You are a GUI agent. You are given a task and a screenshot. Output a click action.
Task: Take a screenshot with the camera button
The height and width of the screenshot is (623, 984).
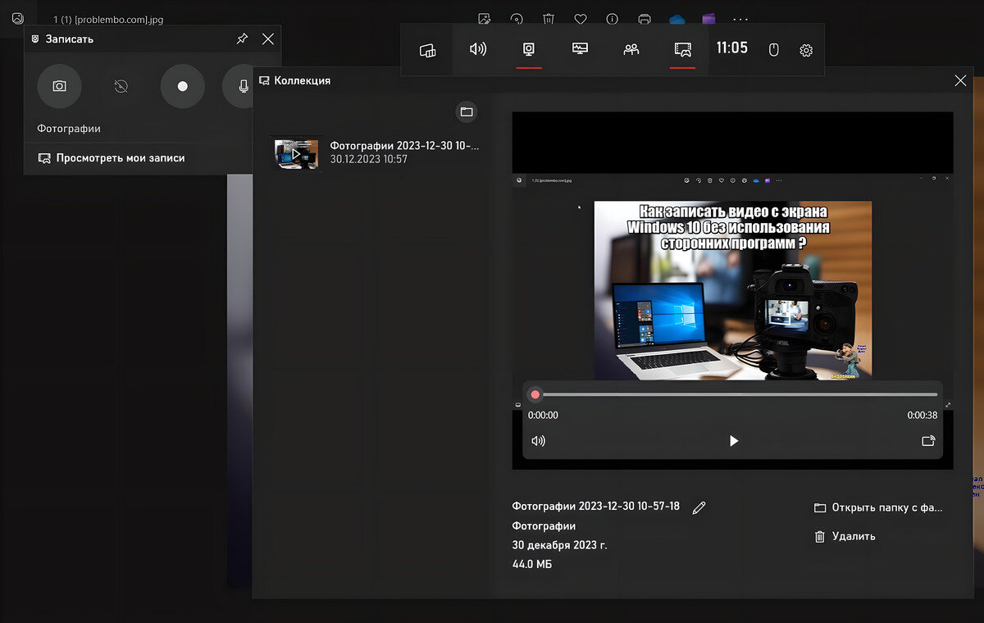[x=59, y=86]
